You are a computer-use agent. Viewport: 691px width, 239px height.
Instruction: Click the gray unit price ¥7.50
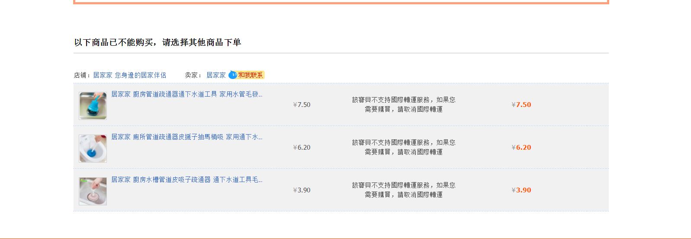pyautogui.click(x=302, y=105)
